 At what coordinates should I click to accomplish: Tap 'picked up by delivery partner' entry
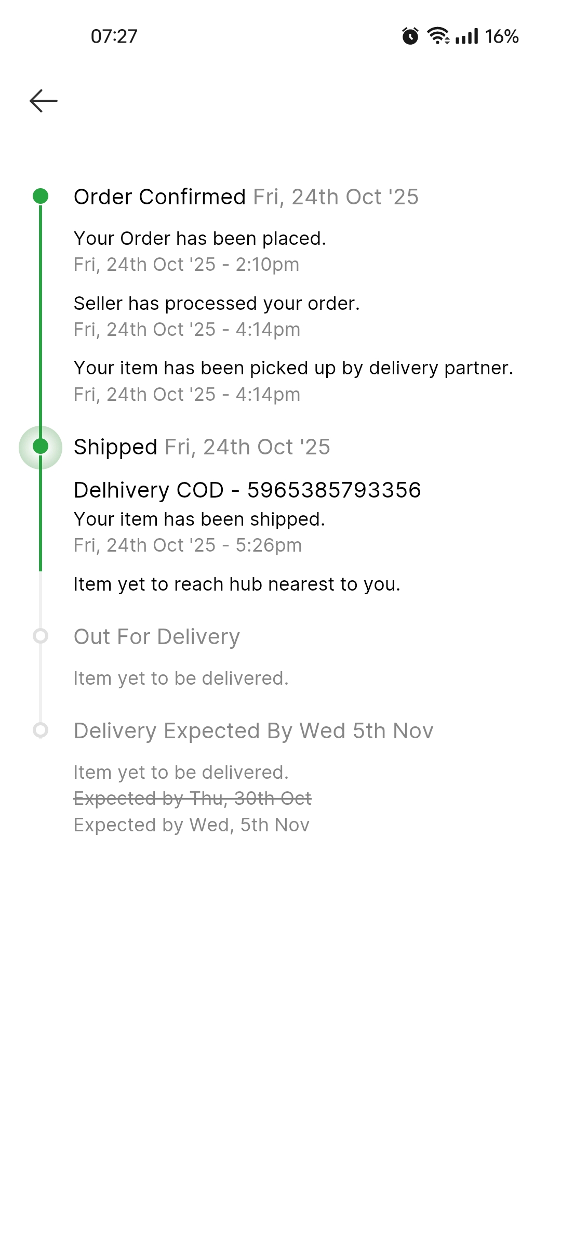(x=293, y=368)
